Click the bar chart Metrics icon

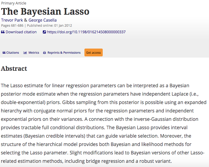click(x=25, y=52)
